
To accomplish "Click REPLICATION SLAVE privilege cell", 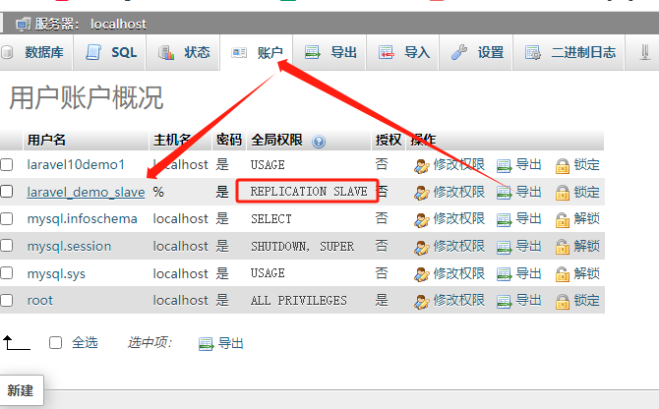I will click(309, 192).
